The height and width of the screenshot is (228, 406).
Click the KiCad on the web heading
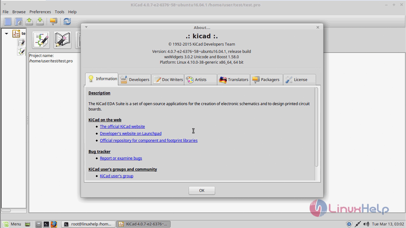pos(105,120)
